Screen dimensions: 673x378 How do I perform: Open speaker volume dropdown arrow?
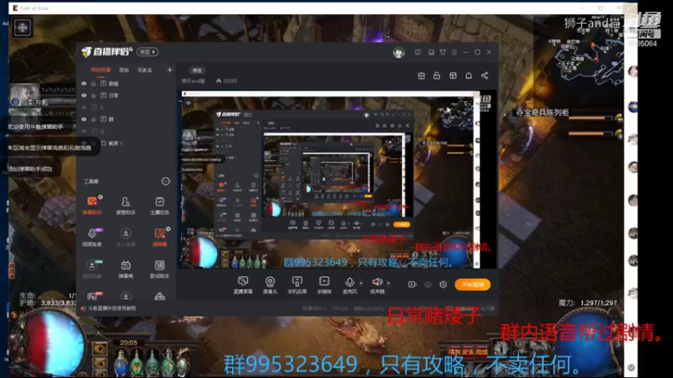[389, 283]
